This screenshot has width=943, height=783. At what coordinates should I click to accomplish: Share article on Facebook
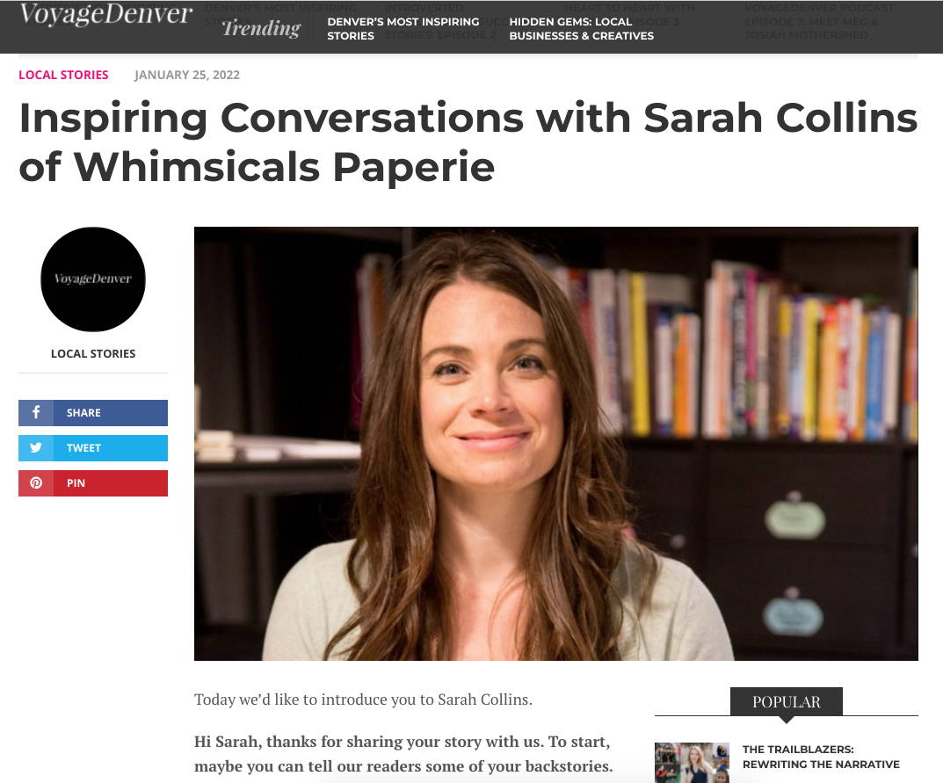point(93,413)
